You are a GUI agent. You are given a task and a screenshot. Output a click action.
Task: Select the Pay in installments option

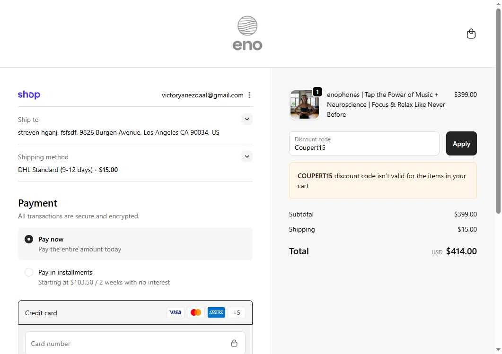click(29, 272)
